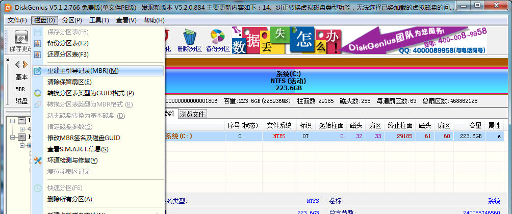The image size is (512, 214).
Task: Select 备份分区表(F2) menu entry
Action: click(98, 43)
